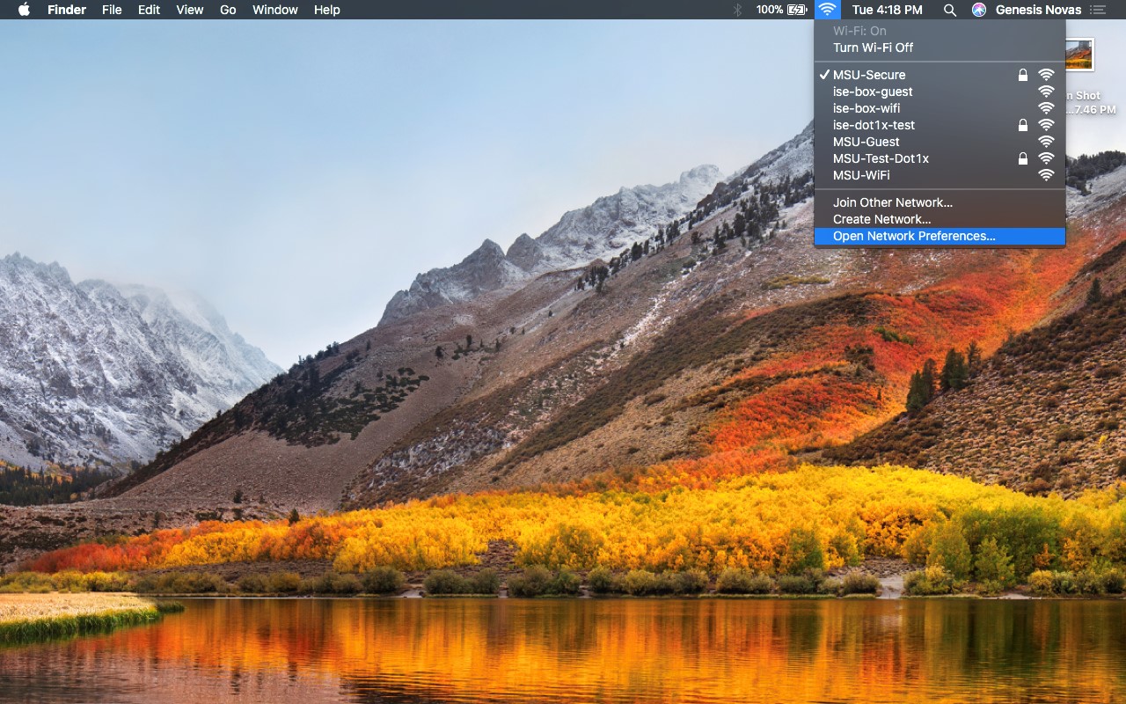Open Network Preferences from the Wi-Fi menu
The height and width of the screenshot is (704, 1126).
912,236
